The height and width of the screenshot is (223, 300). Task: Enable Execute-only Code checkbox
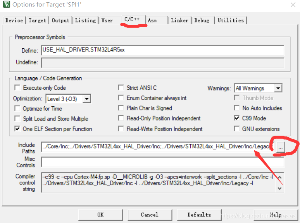click(17, 88)
